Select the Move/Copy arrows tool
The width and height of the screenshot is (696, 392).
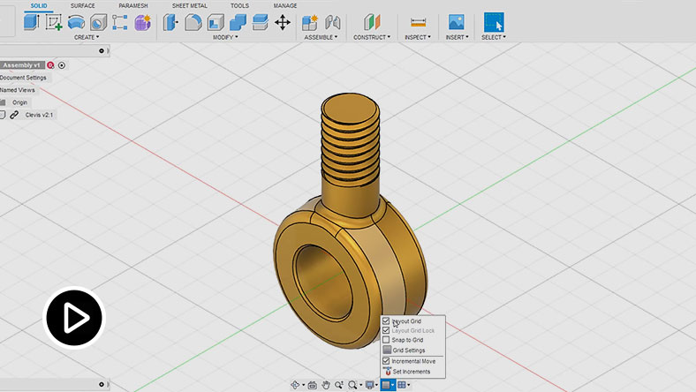[283, 23]
